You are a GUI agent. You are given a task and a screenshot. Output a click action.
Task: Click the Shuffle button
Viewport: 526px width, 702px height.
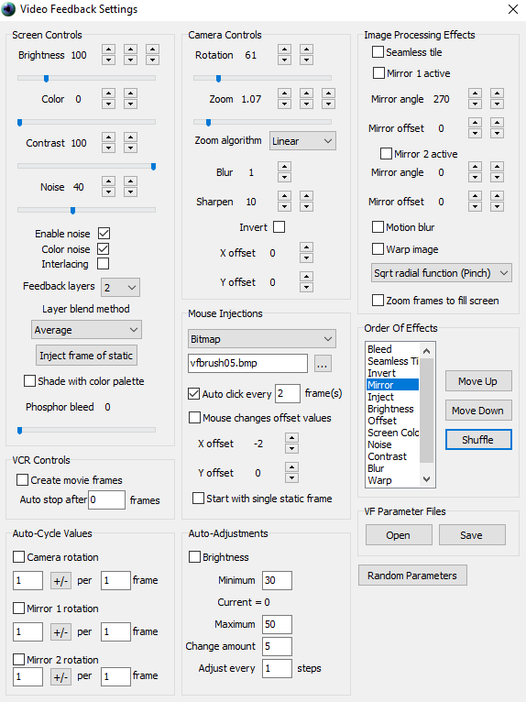478,440
